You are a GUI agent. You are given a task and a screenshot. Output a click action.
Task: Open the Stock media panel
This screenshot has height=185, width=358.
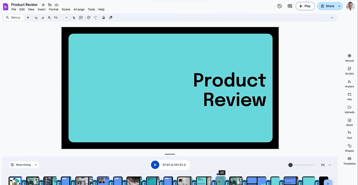click(349, 122)
